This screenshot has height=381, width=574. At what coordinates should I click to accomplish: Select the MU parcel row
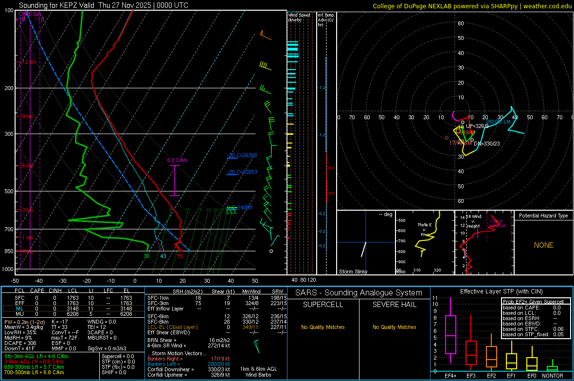coord(73,314)
